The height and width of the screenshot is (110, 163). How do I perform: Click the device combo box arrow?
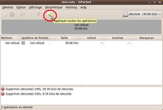[x=160, y=14]
